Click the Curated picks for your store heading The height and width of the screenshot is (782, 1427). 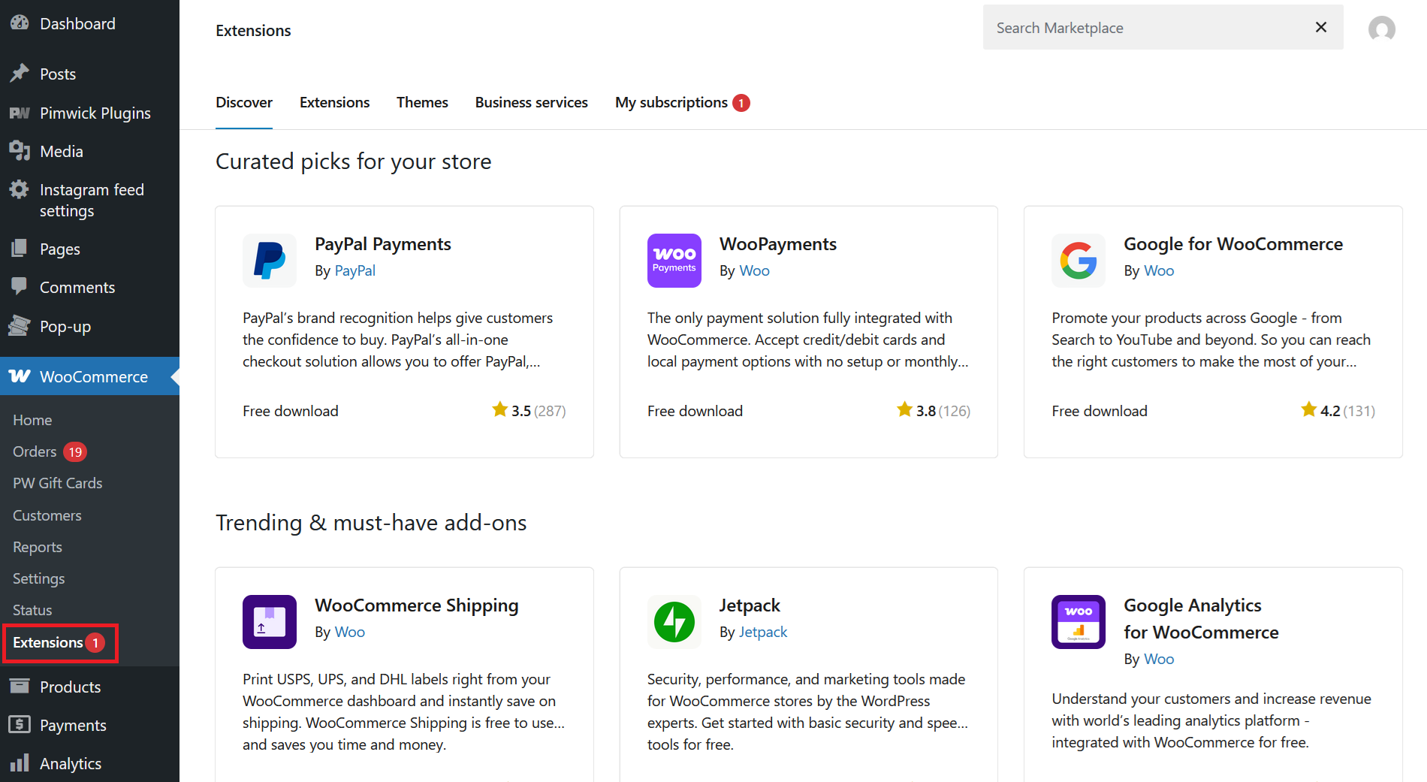click(x=353, y=162)
